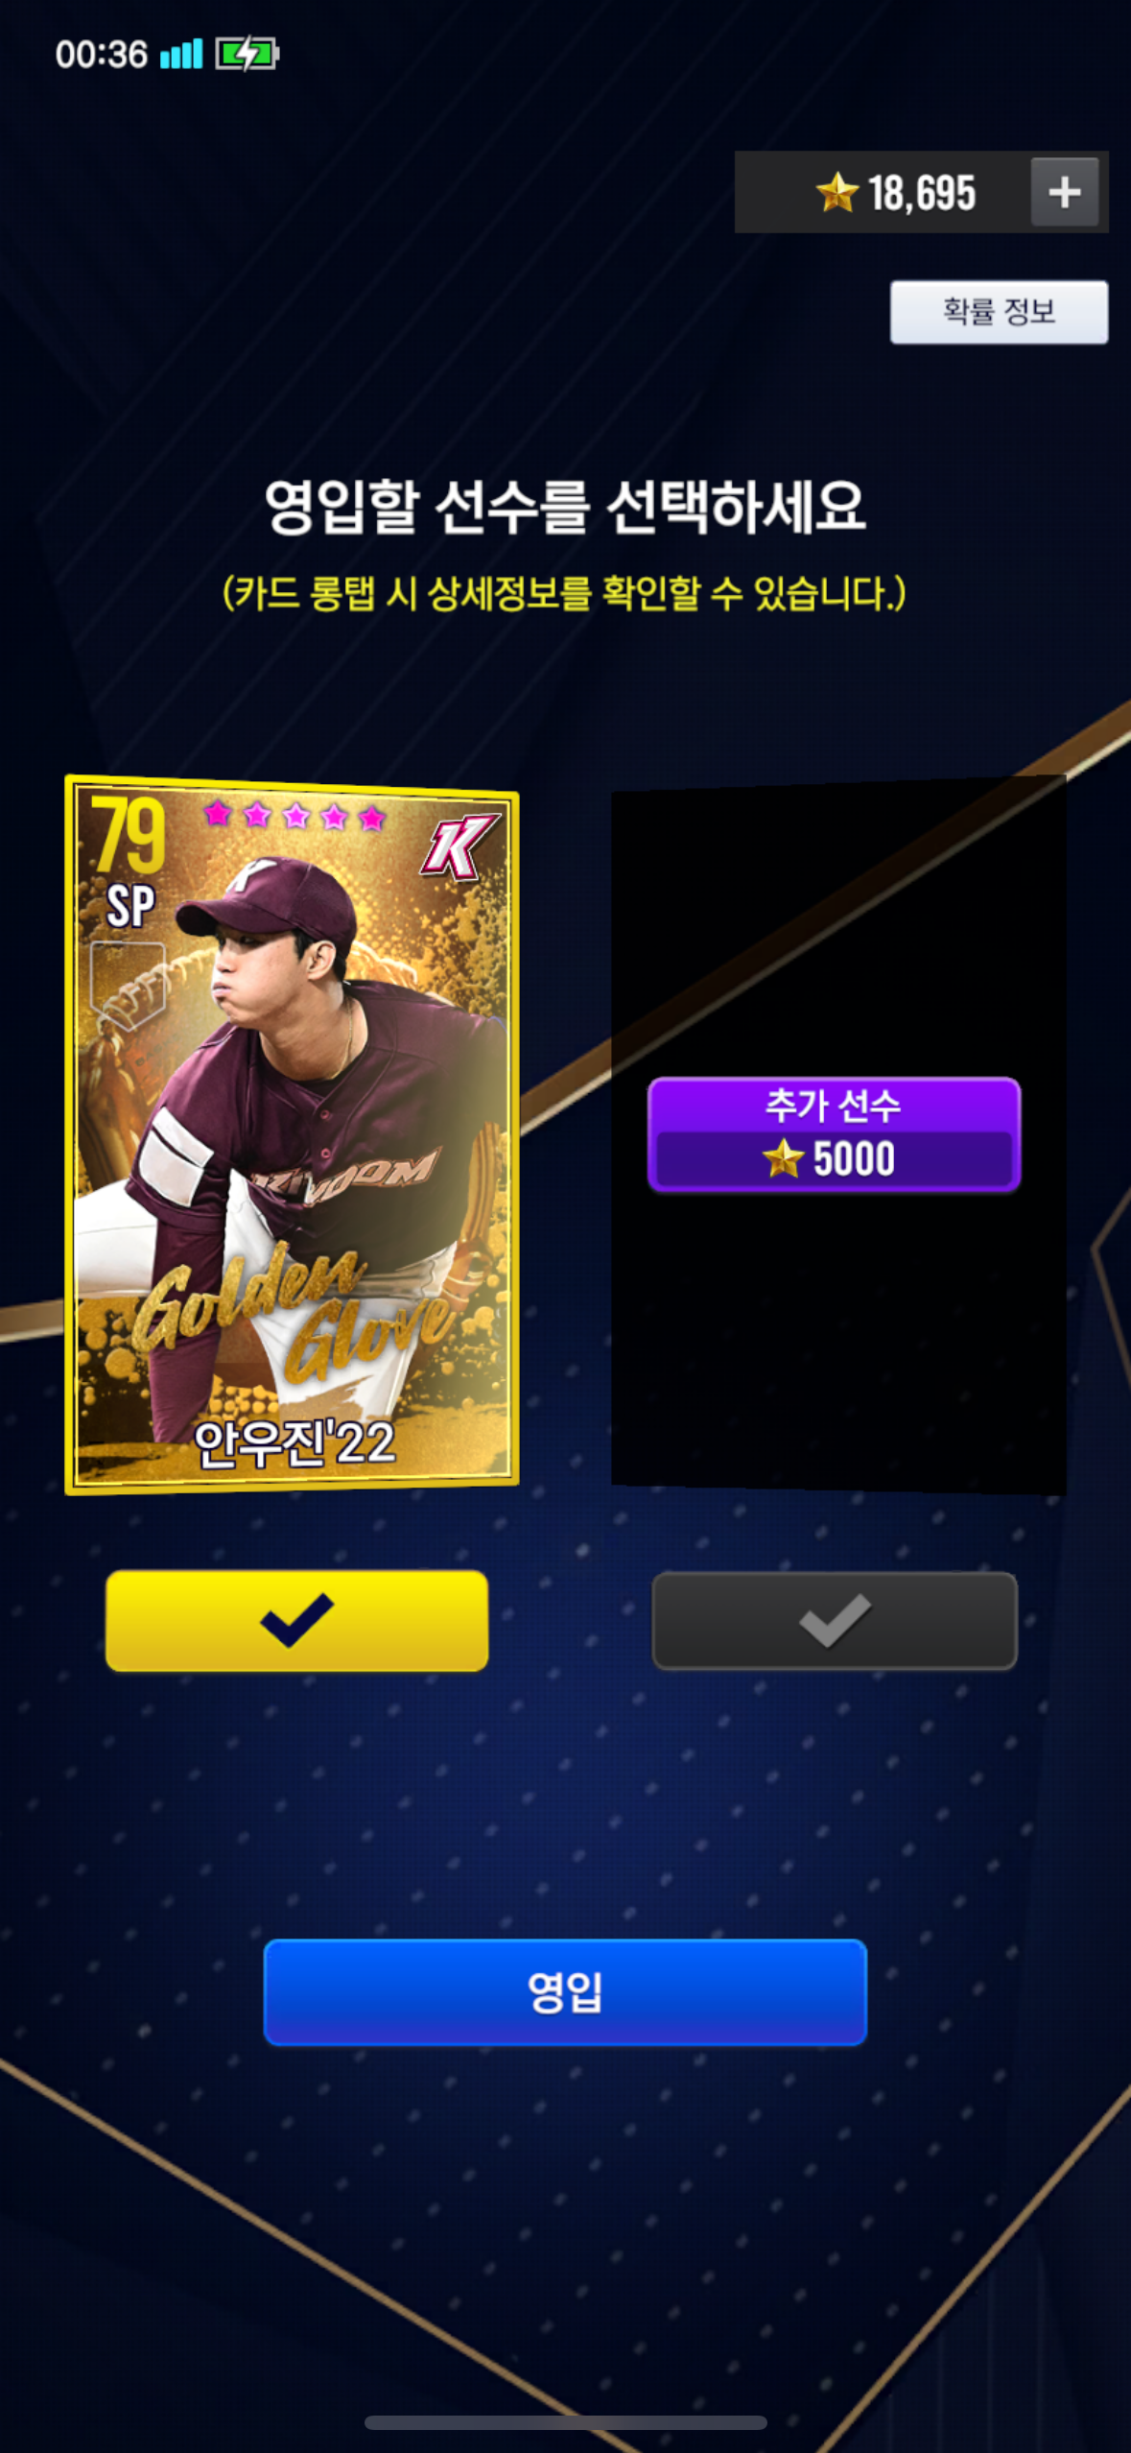Tap the signal strength bars icon
Viewport: 1131px width, 2453px height.
(x=181, y=54)
